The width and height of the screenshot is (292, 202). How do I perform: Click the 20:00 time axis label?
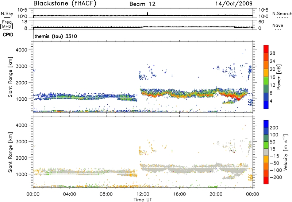coord(216,194)
